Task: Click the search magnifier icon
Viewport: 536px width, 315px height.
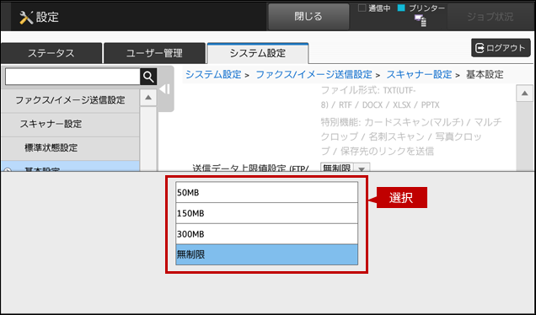Action: (x=148, y=77)
